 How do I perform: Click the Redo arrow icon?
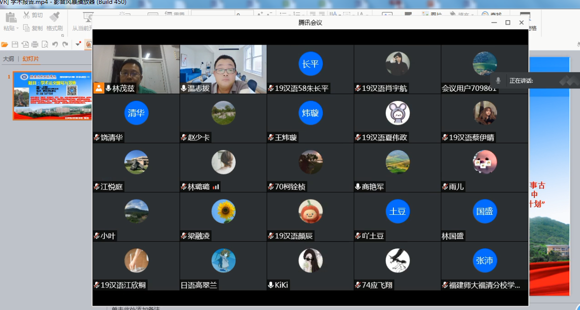(65, 45)
